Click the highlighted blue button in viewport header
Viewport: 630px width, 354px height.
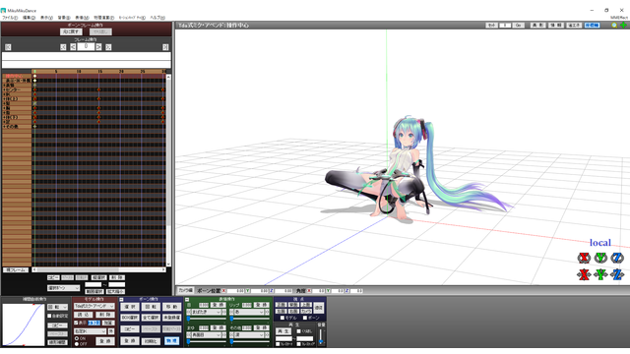point(592,26)
